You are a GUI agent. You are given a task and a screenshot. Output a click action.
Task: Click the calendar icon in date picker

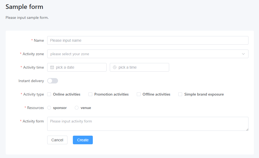click(52, 67)
